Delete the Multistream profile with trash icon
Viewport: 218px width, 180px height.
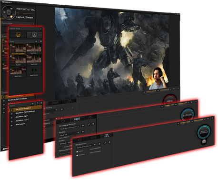point(109,142)
